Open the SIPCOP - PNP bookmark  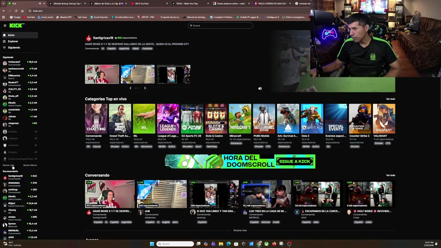pyautogui.click(x=146, y=17)
